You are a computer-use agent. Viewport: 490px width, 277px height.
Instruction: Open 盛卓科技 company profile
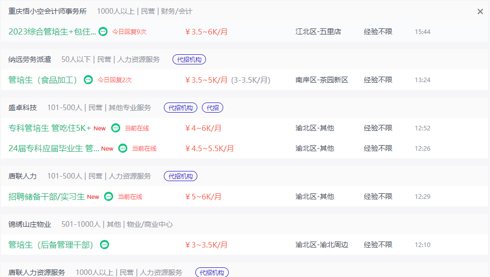pyautogui.click(x=22, y=108)
